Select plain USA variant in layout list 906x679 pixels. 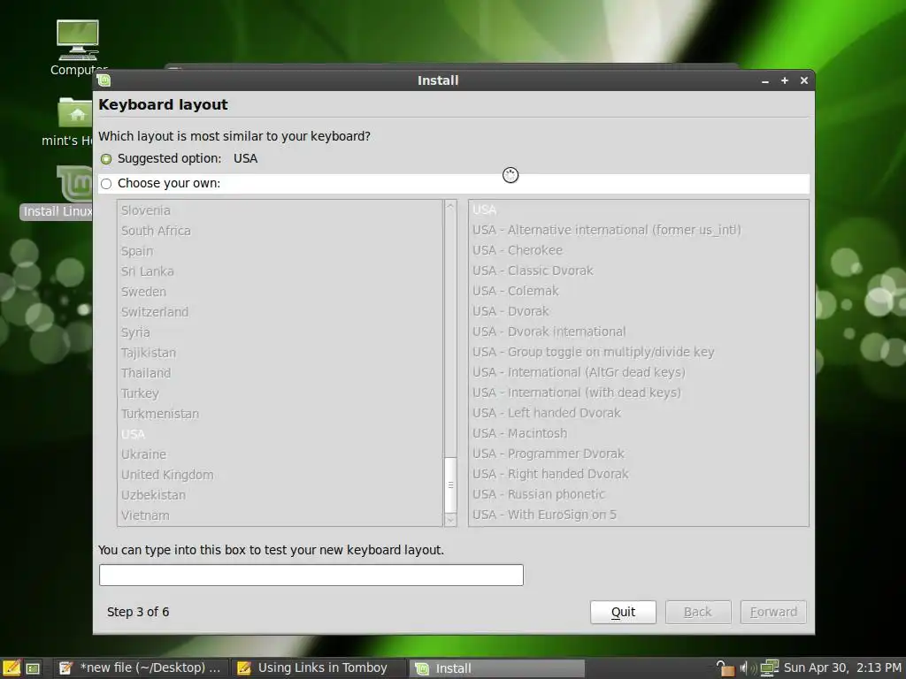639,210
